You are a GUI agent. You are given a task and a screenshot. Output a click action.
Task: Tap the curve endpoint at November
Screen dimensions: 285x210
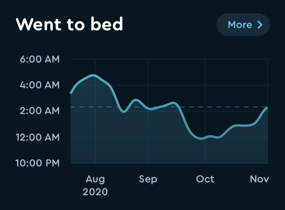coord(267,108)
